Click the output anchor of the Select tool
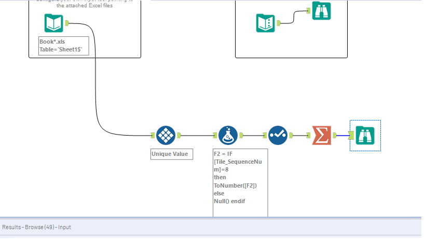The height and width of the screenshot is (239, 425). tap(291, 135)
